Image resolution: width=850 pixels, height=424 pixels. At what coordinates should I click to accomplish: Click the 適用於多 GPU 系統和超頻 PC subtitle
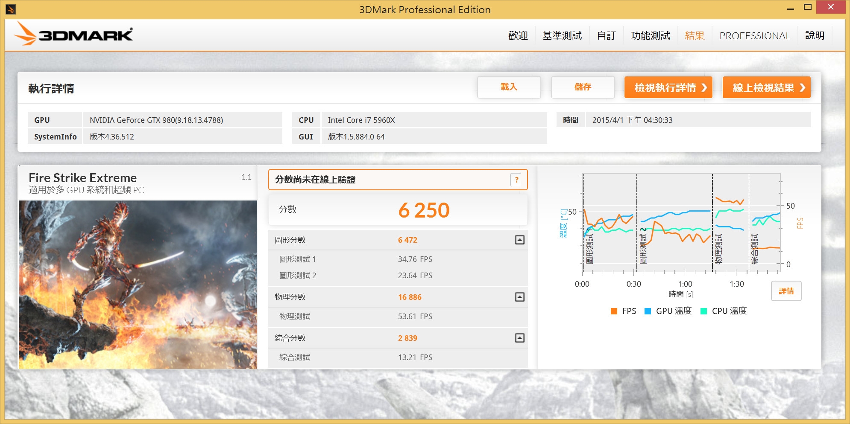click(x=86, y=190)
